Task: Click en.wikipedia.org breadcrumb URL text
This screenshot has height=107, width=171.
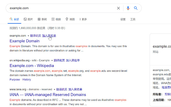Action: pyautogui.click(x=20, y=60)
